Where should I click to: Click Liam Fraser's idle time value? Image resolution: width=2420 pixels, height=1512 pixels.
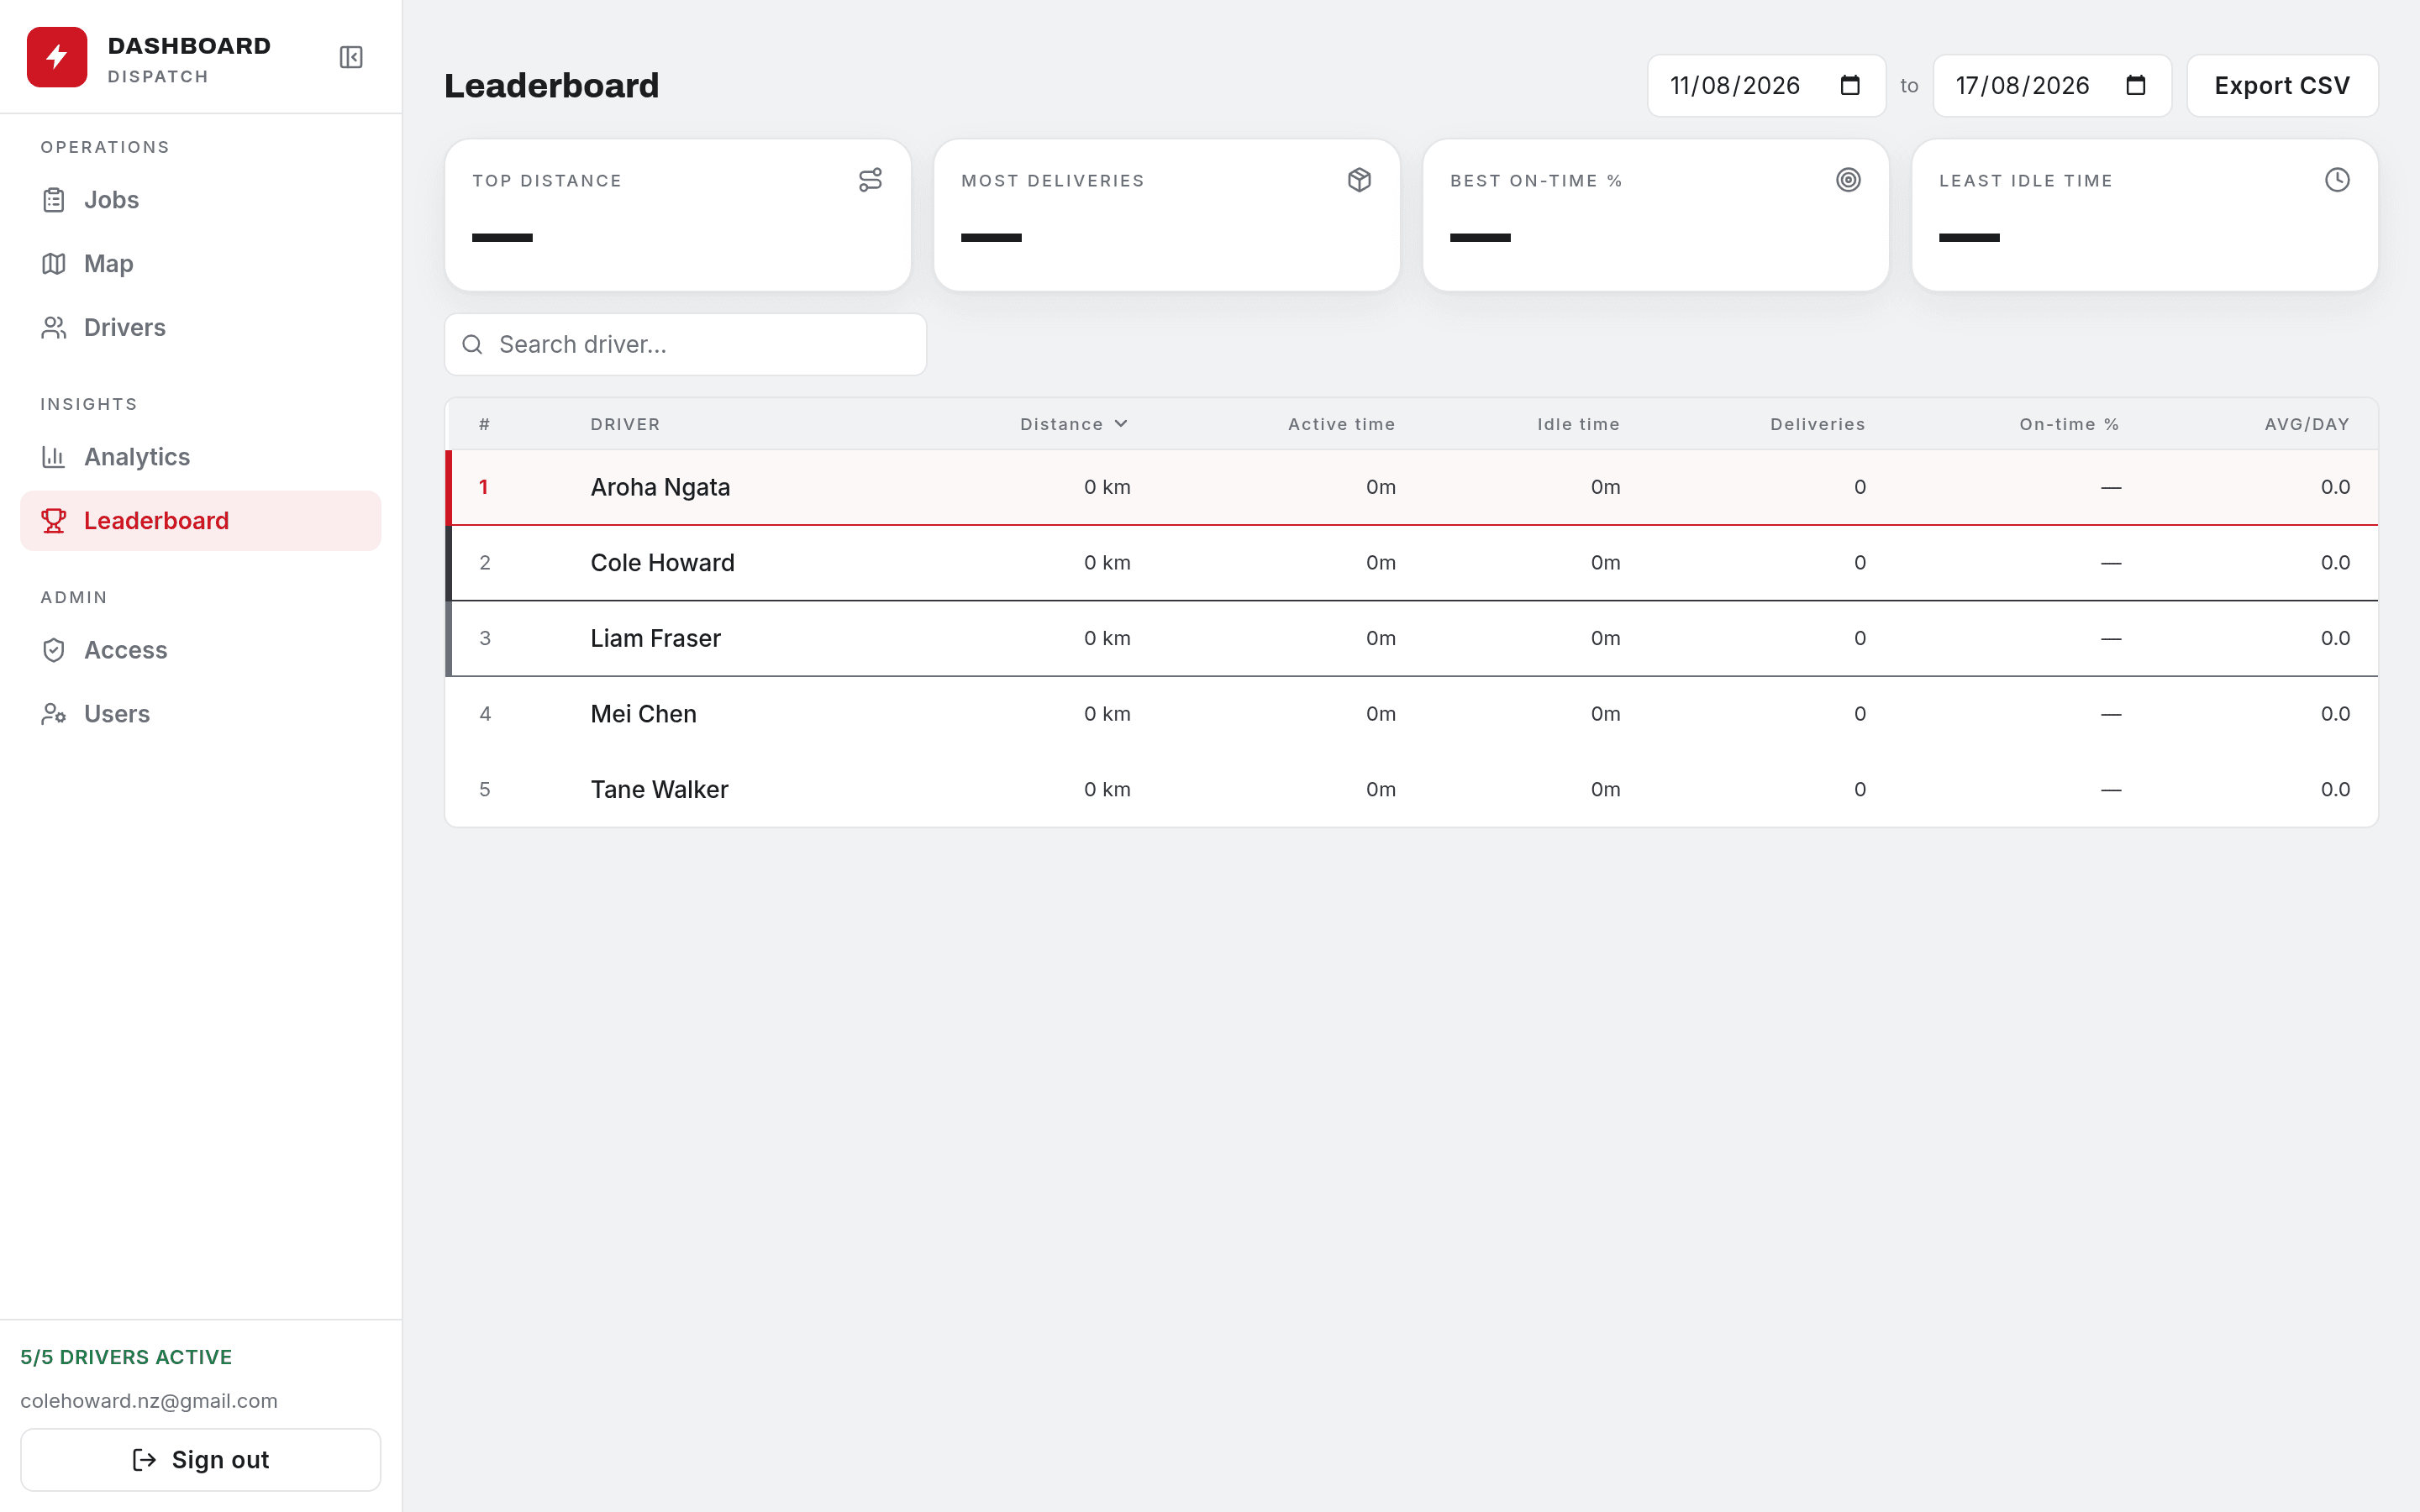[x=1605, y=638]
